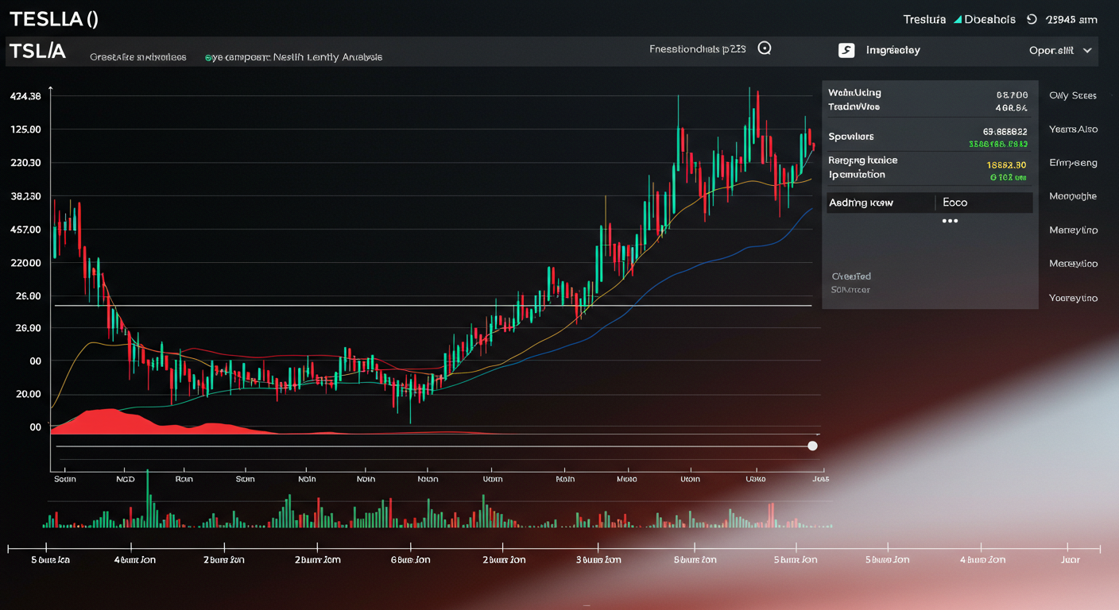Viewport: 1119px width, 610px height.
Task: Click the TESLLA () page title
Action: click(x=52, y=19)
